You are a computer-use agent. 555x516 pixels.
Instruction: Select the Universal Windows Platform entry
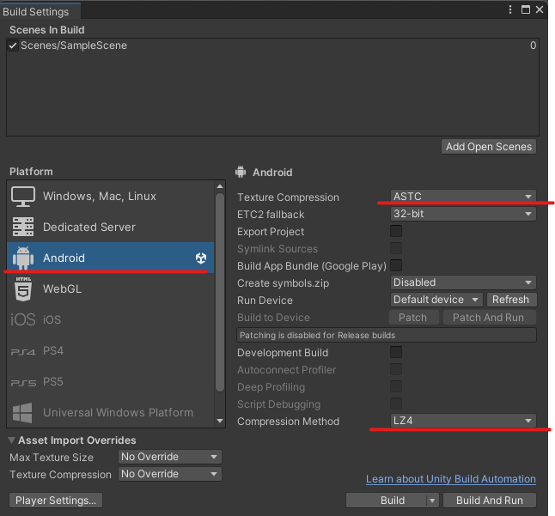tap(111, 412)
